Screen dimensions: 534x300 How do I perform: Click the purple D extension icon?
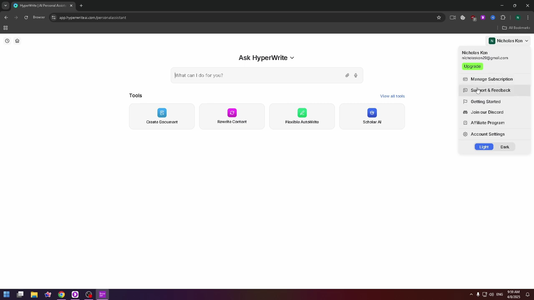[483, 17]
